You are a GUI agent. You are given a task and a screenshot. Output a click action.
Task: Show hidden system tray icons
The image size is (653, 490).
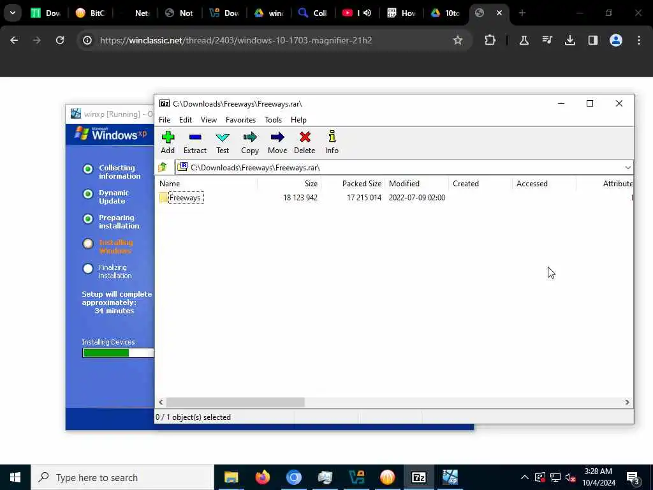(x=524, y=477)
